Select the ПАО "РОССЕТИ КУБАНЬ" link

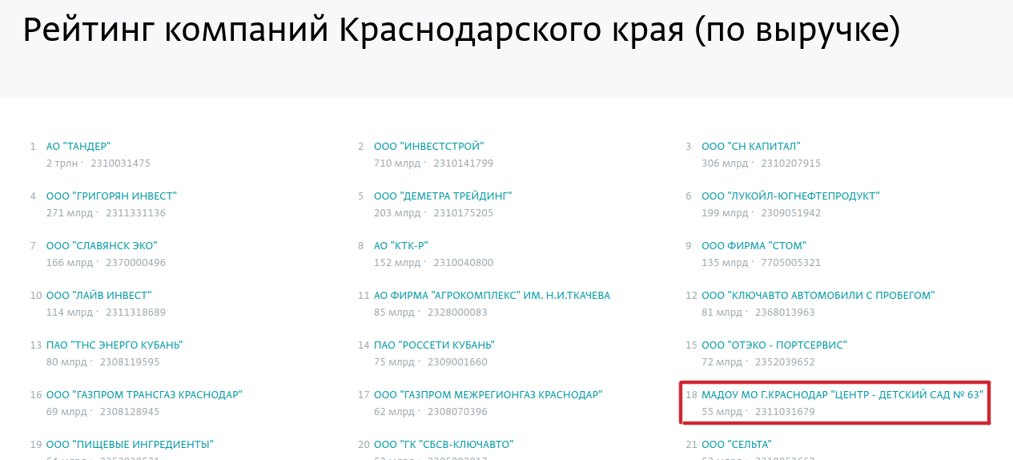click(434, 345)
